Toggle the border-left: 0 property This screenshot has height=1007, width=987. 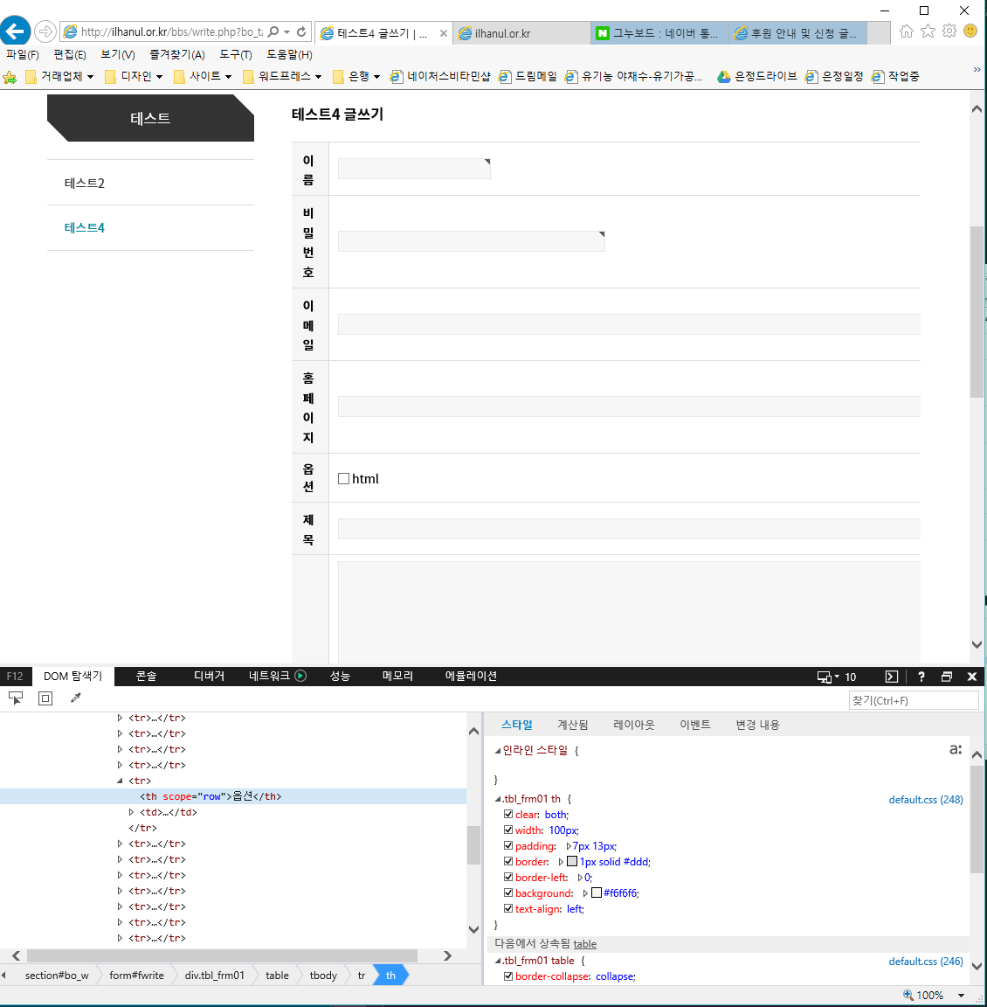pyautogui.click(x=508, y=878)
